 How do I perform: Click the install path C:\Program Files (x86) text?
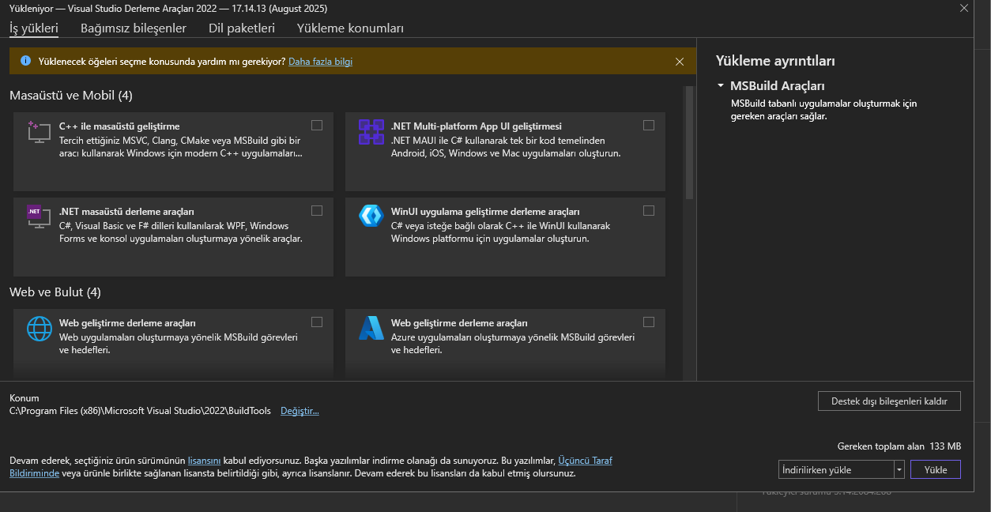tap(140, 411)
